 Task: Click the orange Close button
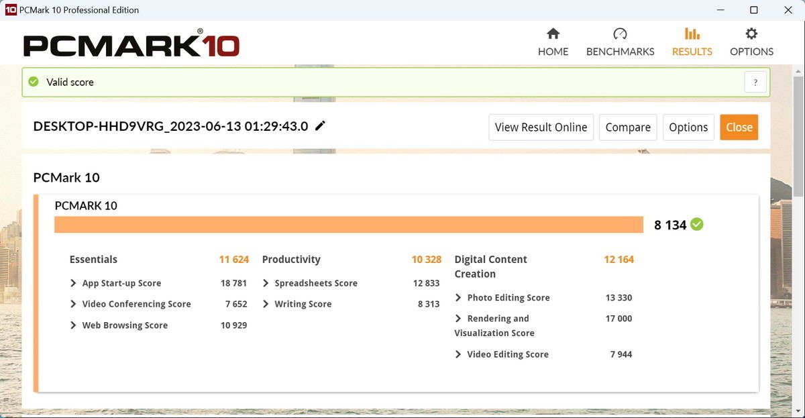739,127
